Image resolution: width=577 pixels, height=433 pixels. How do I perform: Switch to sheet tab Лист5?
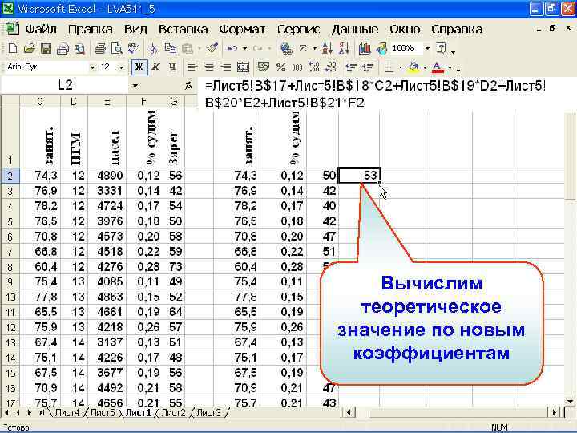point(103,413)
